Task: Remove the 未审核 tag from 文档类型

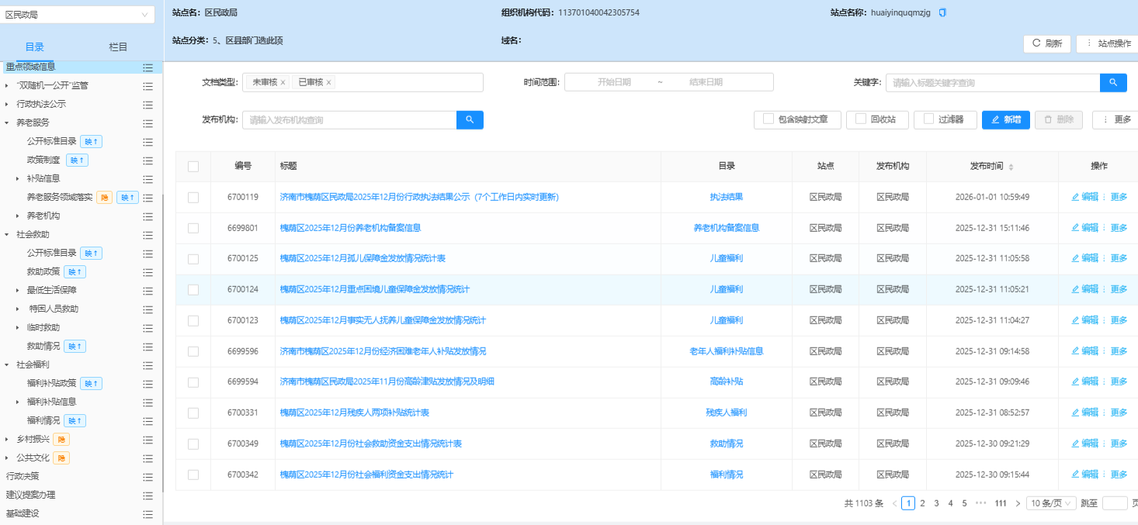Action: 283,82
